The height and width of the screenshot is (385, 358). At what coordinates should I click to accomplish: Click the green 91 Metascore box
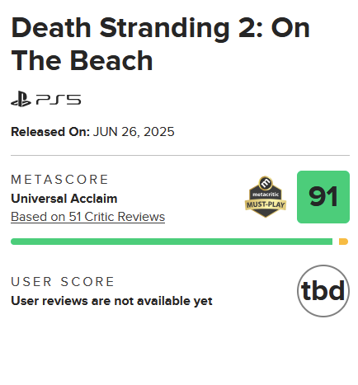click(323, 197)
